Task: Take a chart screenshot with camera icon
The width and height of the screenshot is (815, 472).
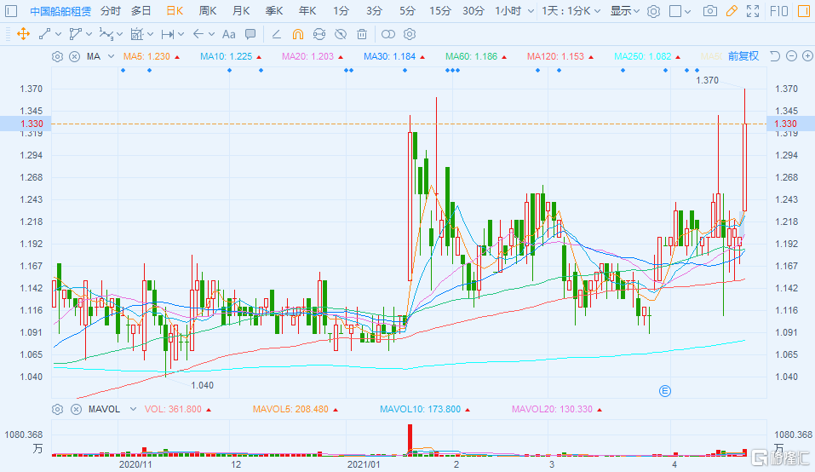Action: [710, 11]
